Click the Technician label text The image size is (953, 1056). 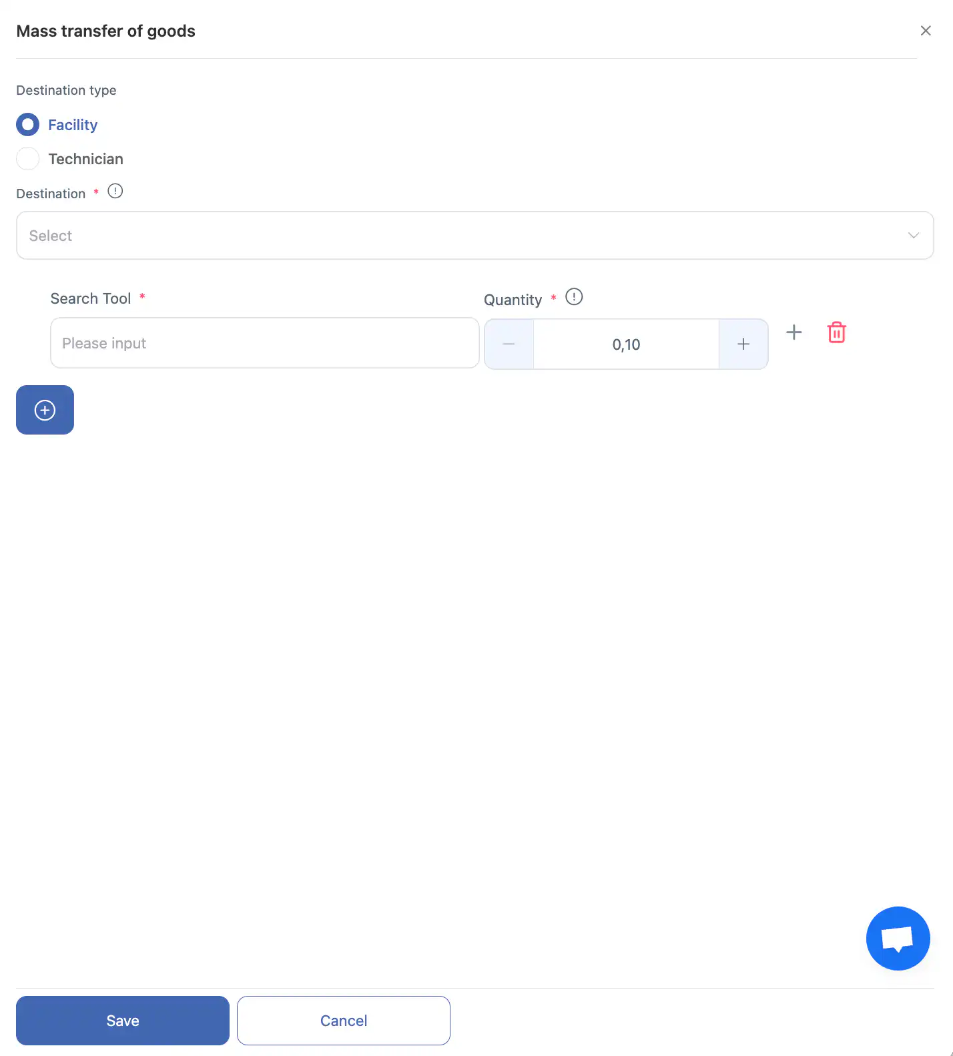85,159
